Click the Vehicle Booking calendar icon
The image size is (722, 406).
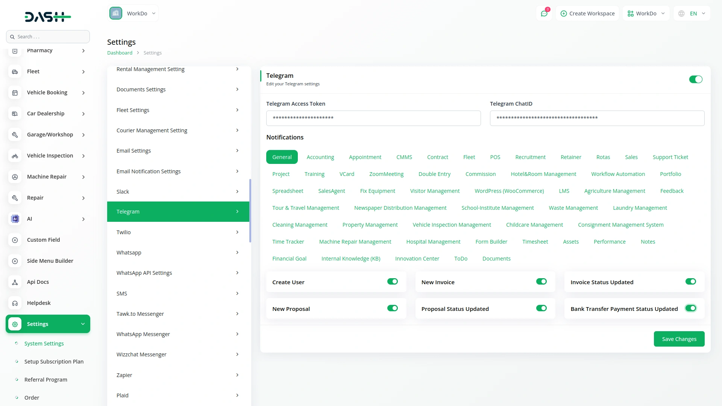tap(15, 92)
